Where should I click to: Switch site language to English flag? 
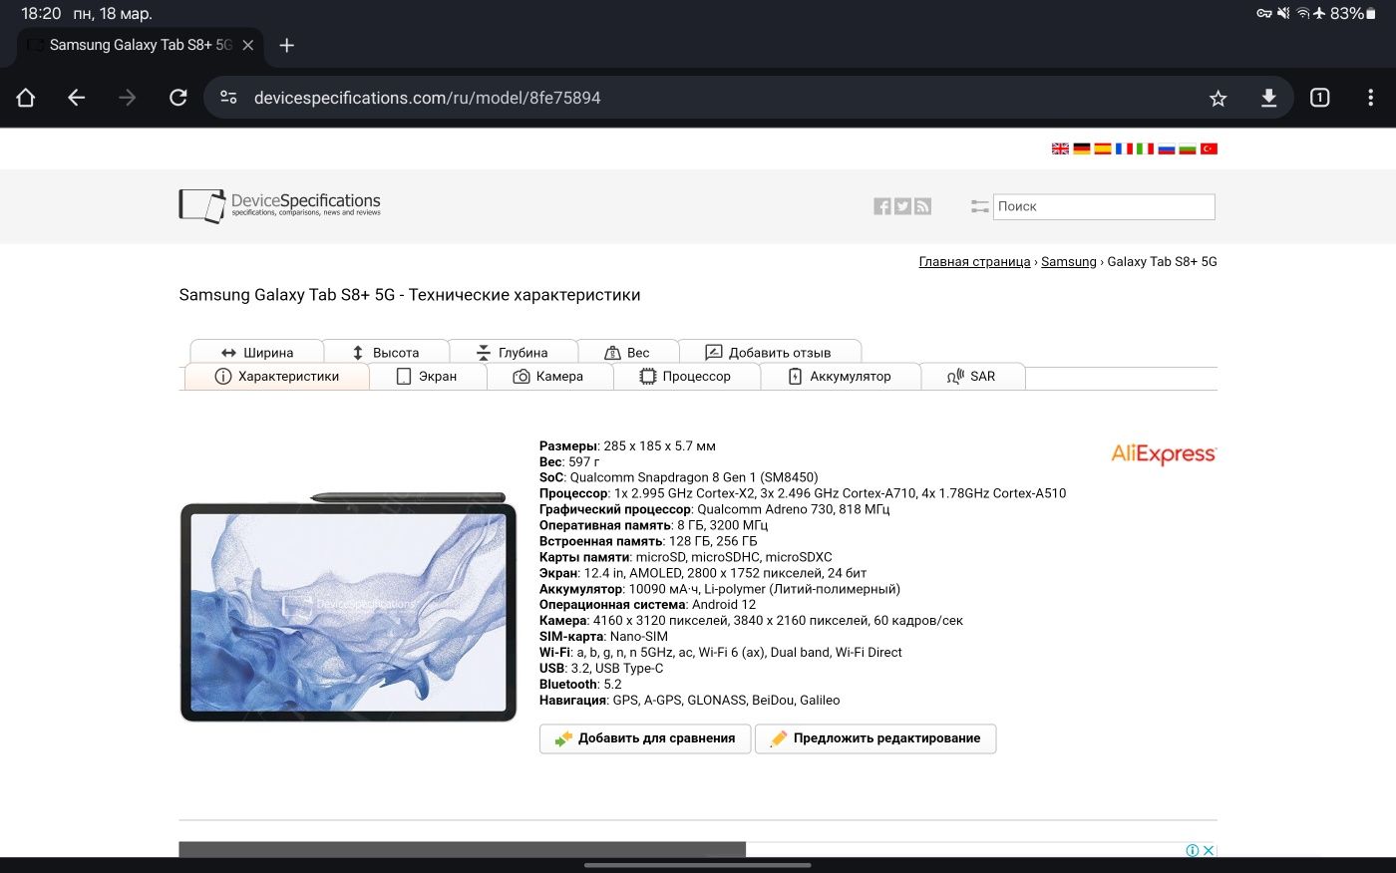(x=1060, y=148)
